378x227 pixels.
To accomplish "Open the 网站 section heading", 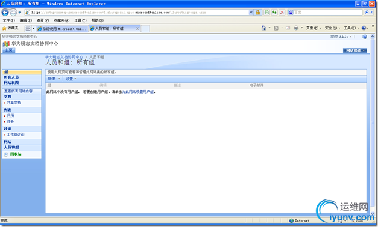I will 7,142.
